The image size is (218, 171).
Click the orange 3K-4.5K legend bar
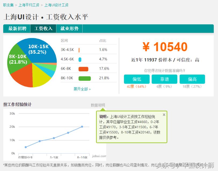click(x=80, y=49)
